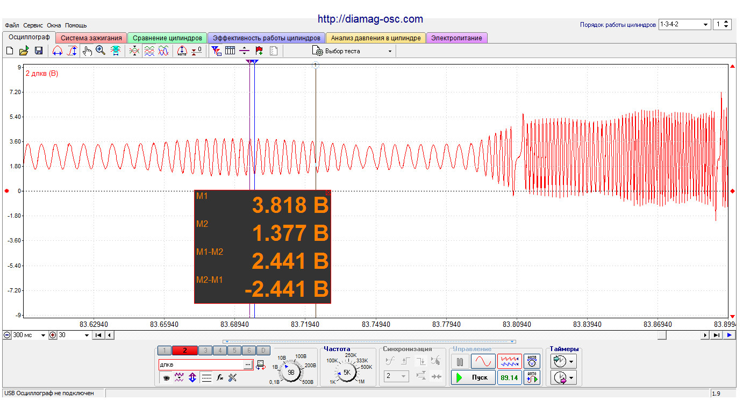Open the dropdown showing value 30
Viewport: 743px width, 400px height.
click(x=74, y=335)
